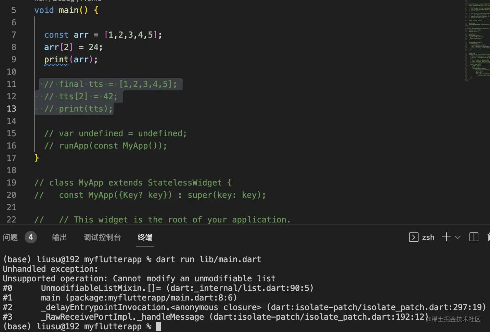
Task: Switch to the 输出 output tab
Action: tap(59, 237)
